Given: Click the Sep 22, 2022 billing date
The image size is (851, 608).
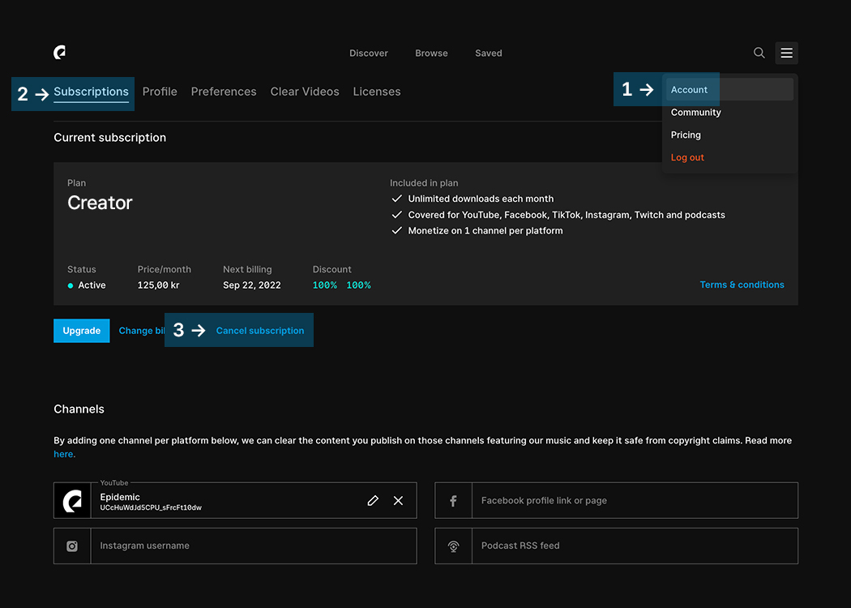Looking at the screenshot, I should coord(252,285).
